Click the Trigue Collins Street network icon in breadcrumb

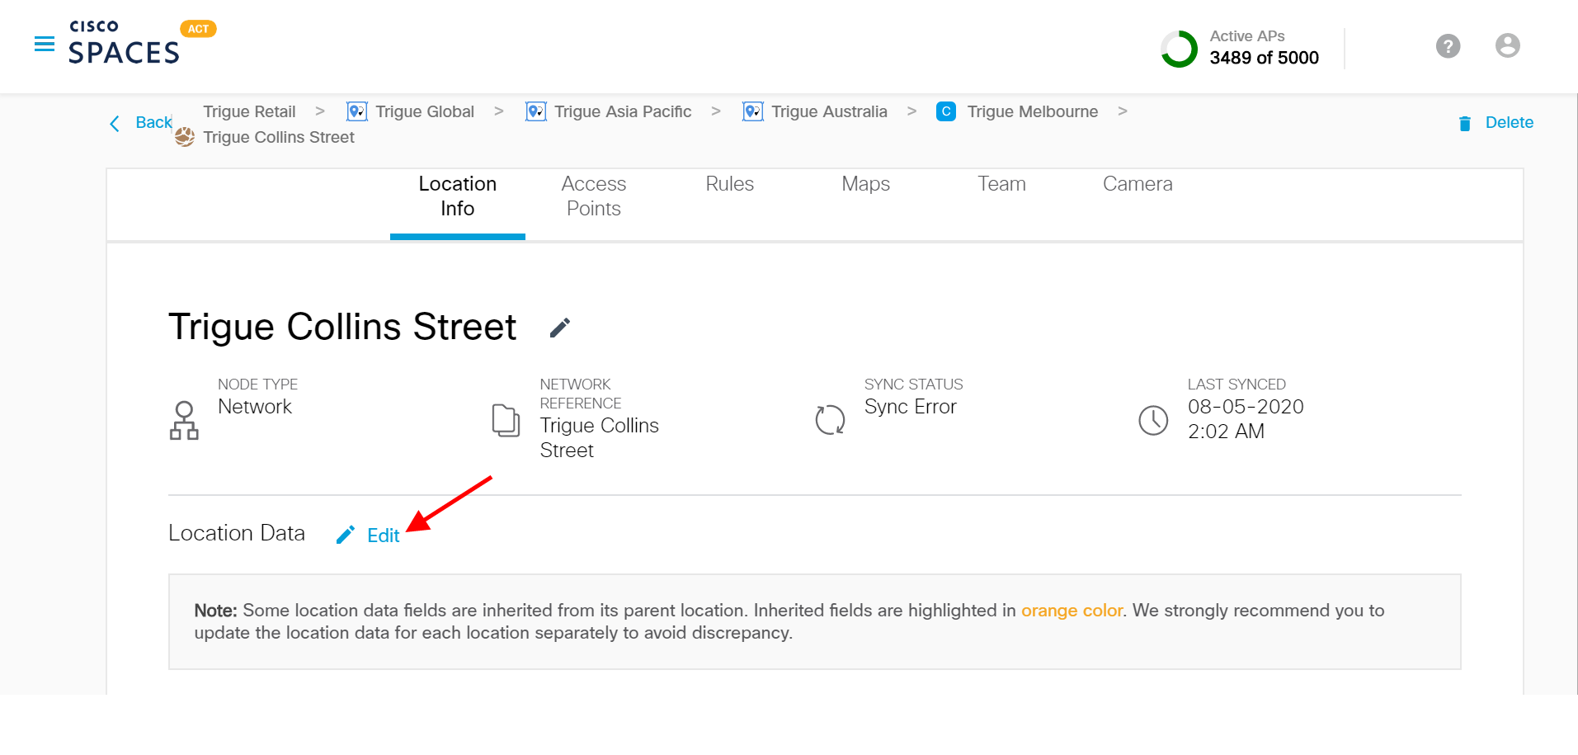tap(185, 137)
